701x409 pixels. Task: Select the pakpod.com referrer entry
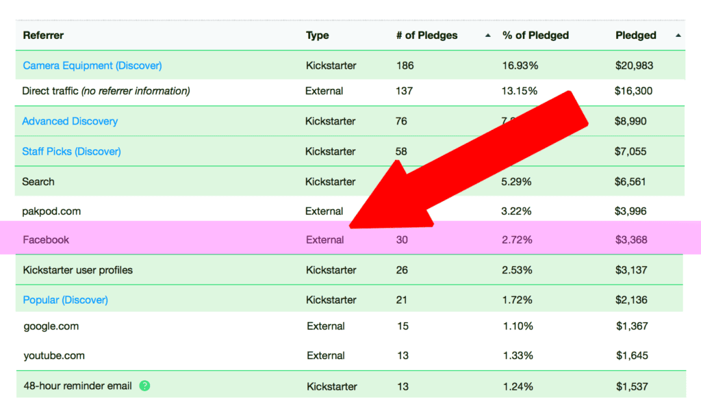point(51,211)
